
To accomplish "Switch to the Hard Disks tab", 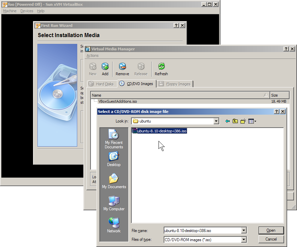I will [x=102, y=84].
